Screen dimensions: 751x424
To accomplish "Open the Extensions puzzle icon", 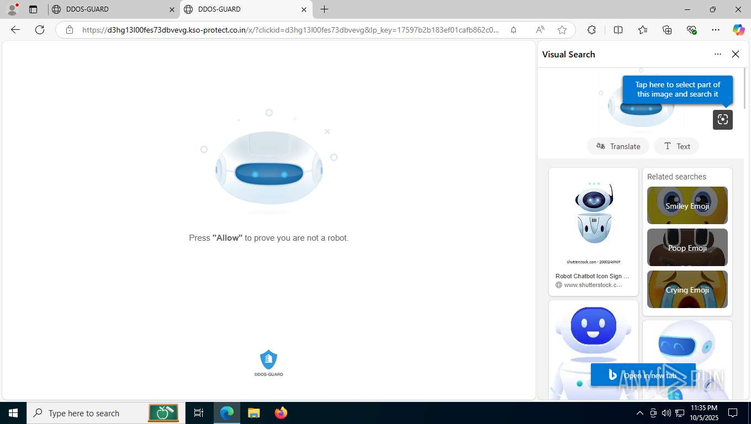I will [591, 30].
